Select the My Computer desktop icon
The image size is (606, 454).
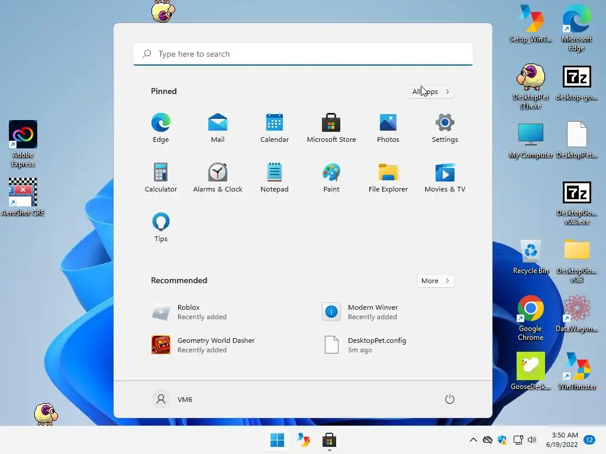(531, 141)
